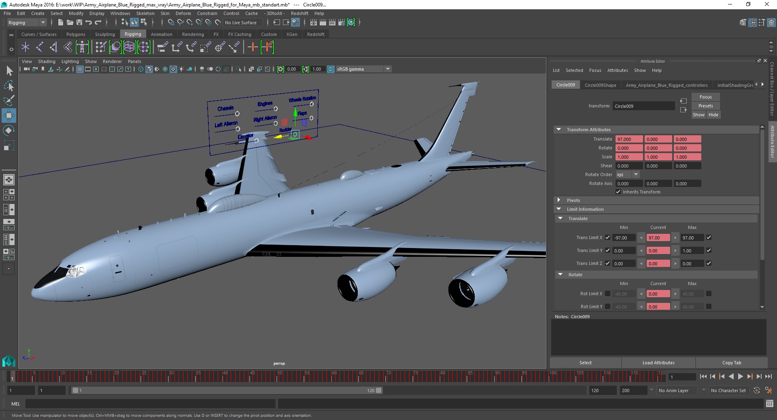Uncheck Trans Limit Z min checkbox
The image size is (777, 420).
(x=607, y=263)
